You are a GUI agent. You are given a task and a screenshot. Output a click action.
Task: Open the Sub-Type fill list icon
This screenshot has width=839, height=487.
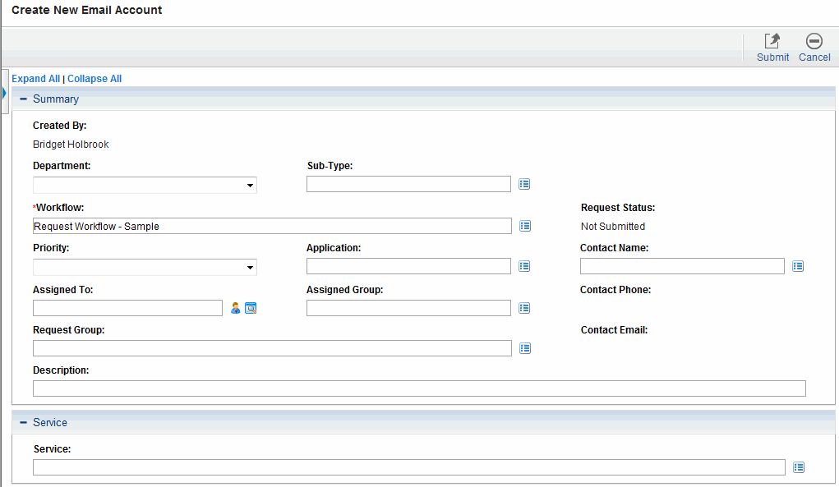524,184
